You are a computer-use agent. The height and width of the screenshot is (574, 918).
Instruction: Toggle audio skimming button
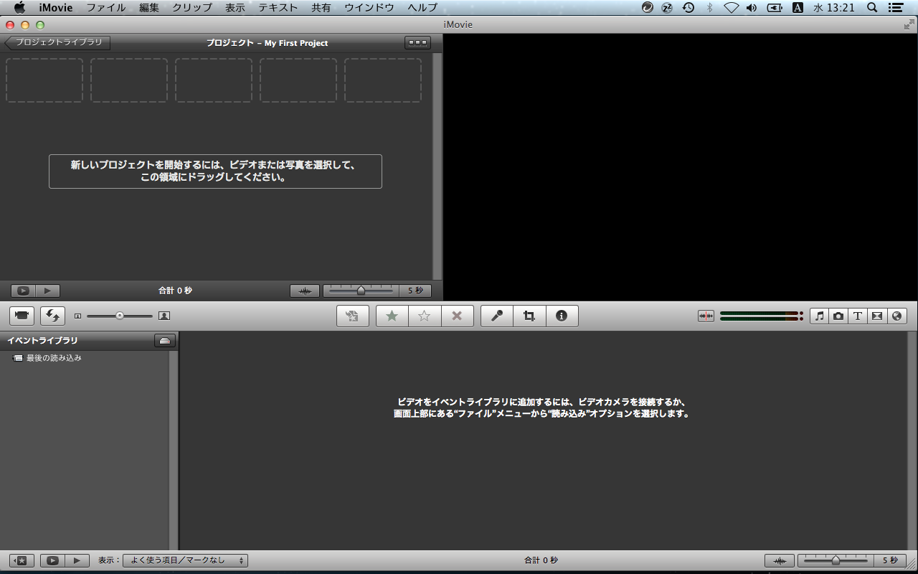[706, 316]
